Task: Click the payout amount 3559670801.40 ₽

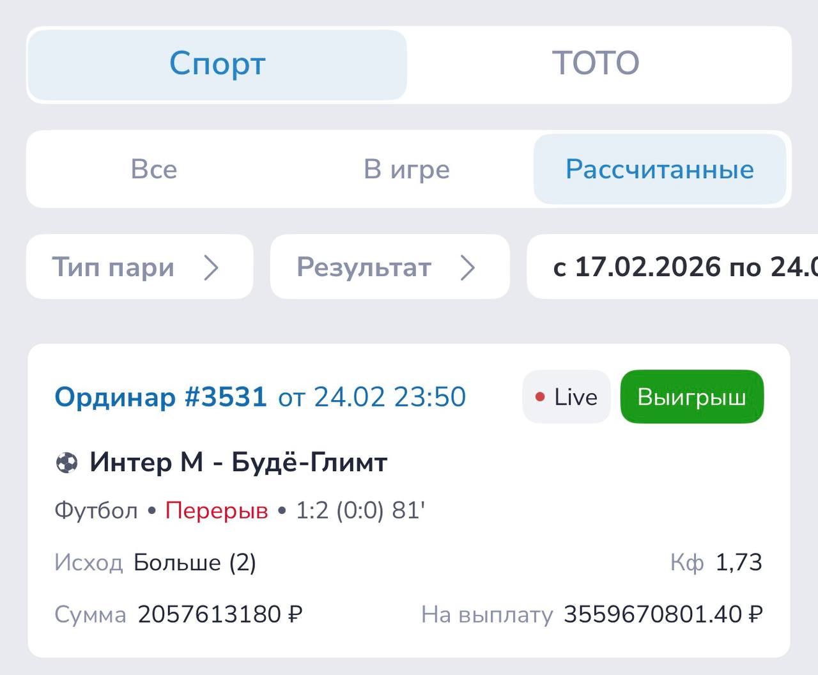Action: [663, 614]
